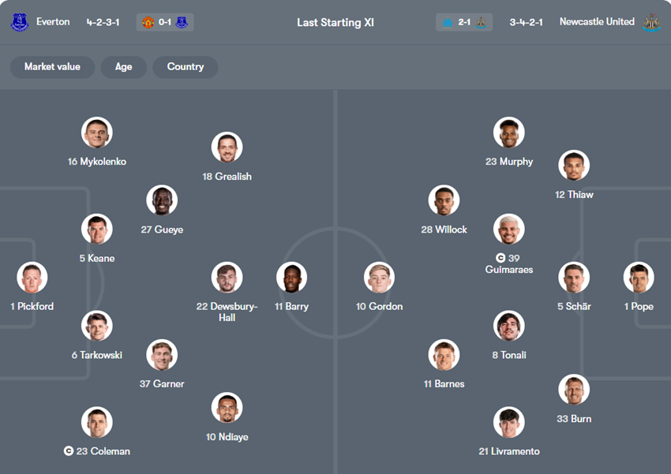Open Ndiaye's player photo
The height and width of the screenshot is (474, 671).
tap(227, 408)
